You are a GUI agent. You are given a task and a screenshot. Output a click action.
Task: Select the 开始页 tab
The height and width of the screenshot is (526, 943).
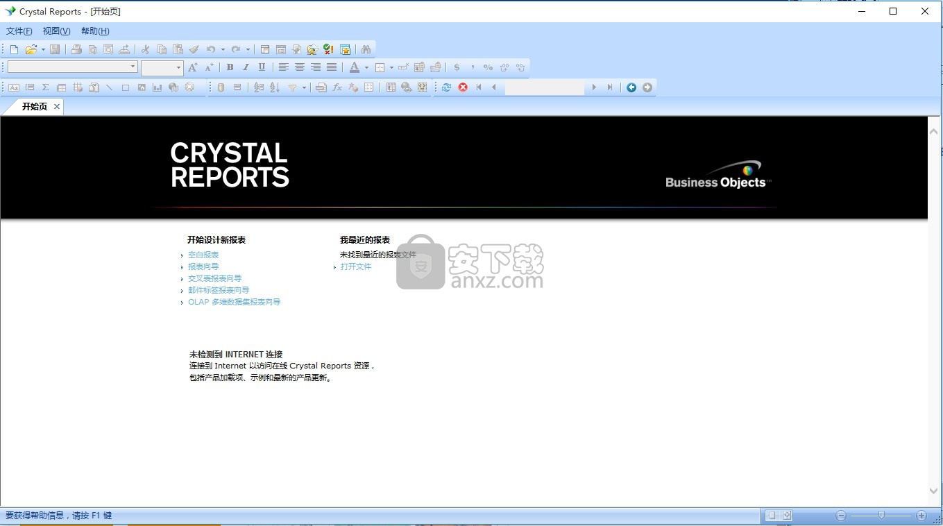(35, 107)
